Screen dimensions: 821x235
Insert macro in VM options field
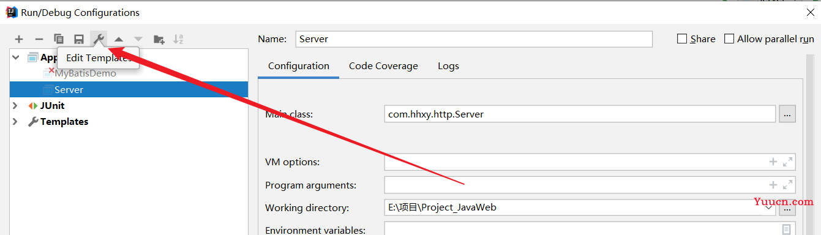(x=773, y=162)
